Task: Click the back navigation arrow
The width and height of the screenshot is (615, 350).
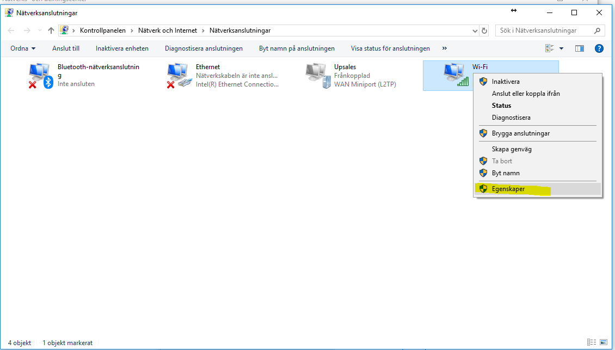Action: coord(11,30)
